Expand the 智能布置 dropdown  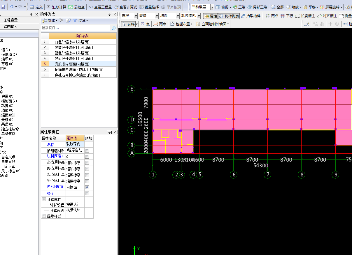coord(192,24)
